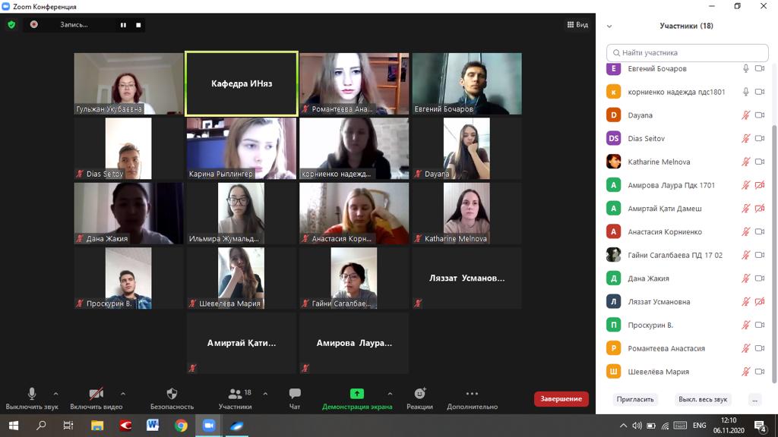Turn on video in bottom toolbar
Screen dimensions: 778x437
(x=96, y=394)
